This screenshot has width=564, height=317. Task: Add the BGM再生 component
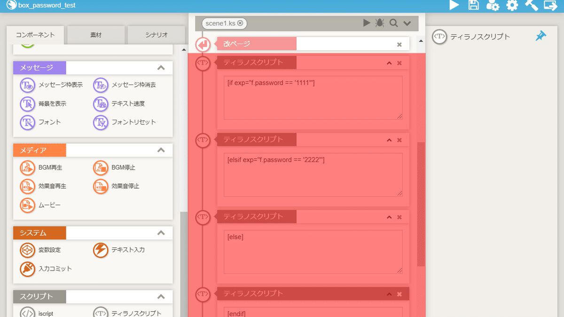point(41,167)
